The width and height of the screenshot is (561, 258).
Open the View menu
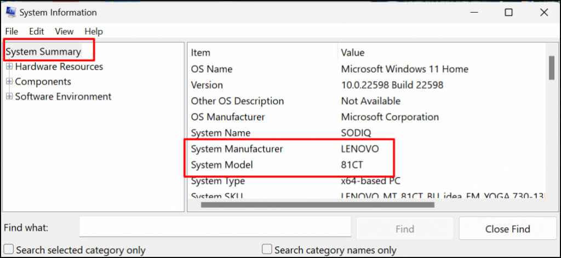tap(64, 31)
